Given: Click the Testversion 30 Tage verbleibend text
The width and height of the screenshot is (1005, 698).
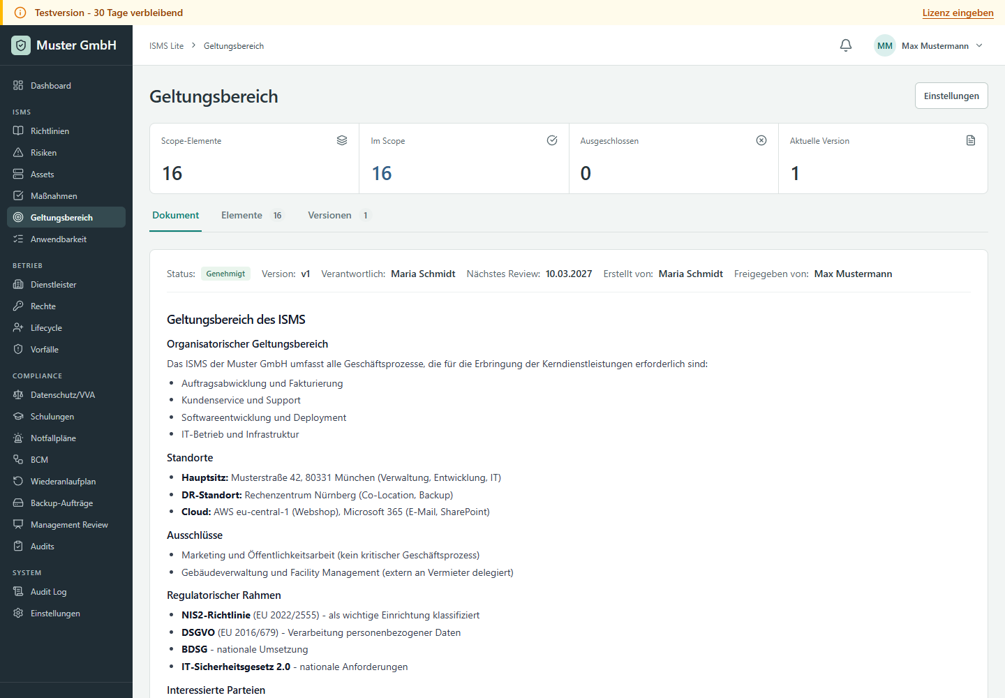Looking at the screenshot, I should (109, 13).
